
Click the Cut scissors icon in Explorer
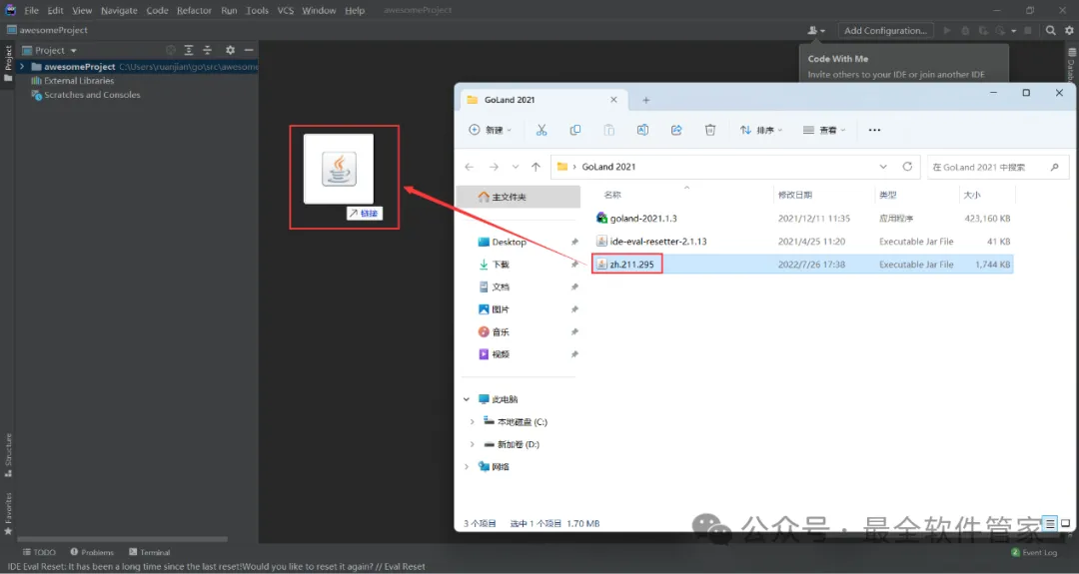tap(541, 130)
